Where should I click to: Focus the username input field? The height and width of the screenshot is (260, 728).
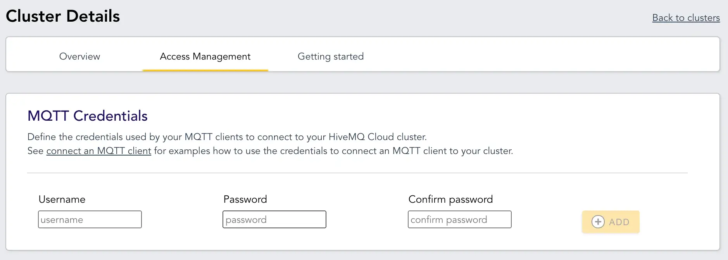click(90, 219)
